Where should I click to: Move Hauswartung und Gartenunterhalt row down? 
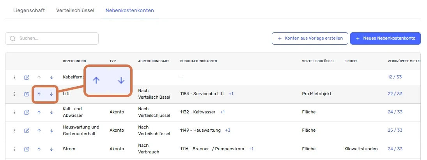pos(51,131)
